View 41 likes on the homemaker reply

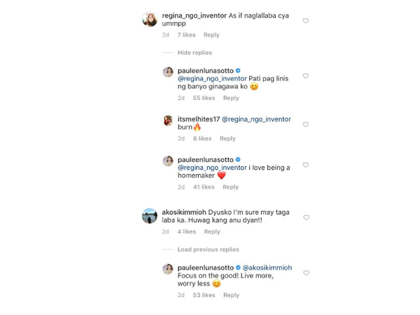click(204, 187)
